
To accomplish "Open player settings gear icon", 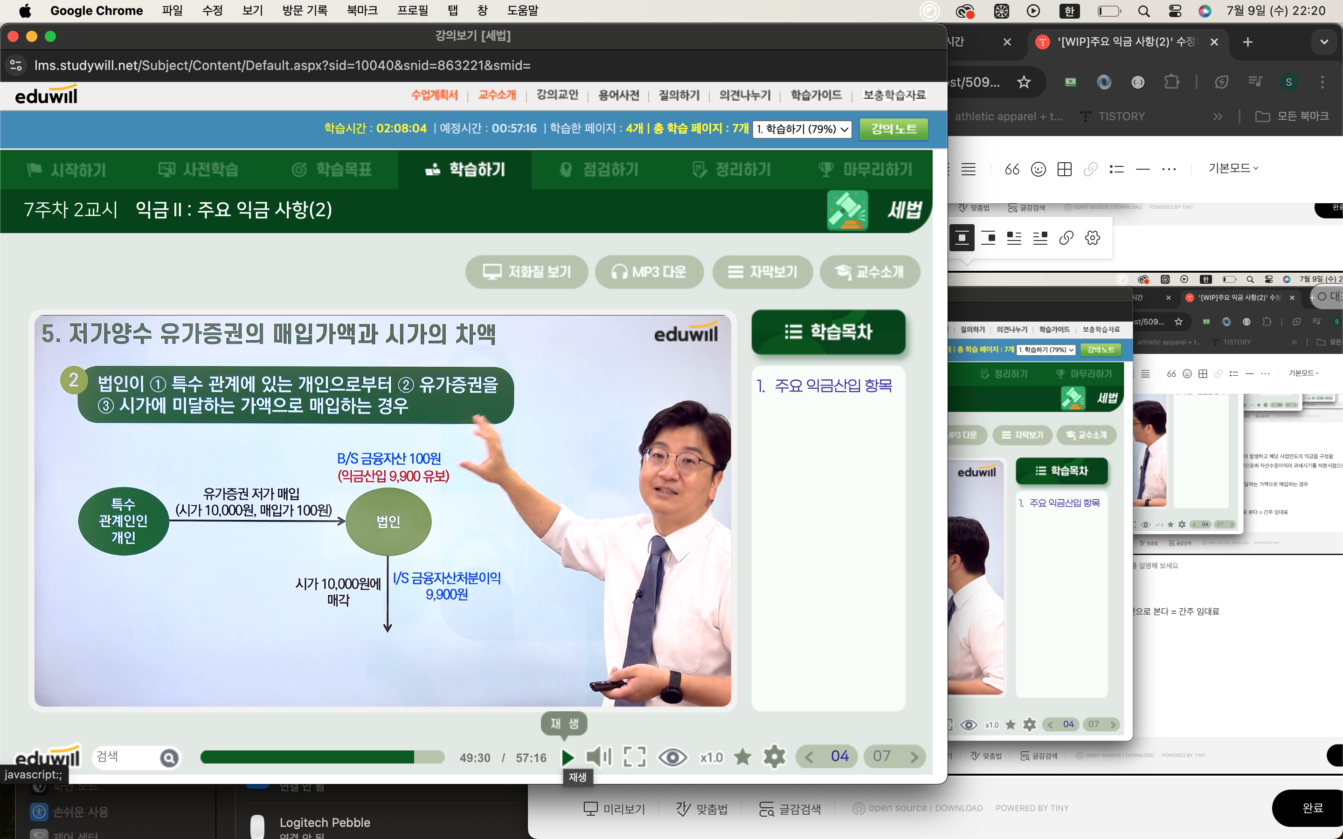I will point(774,757).
